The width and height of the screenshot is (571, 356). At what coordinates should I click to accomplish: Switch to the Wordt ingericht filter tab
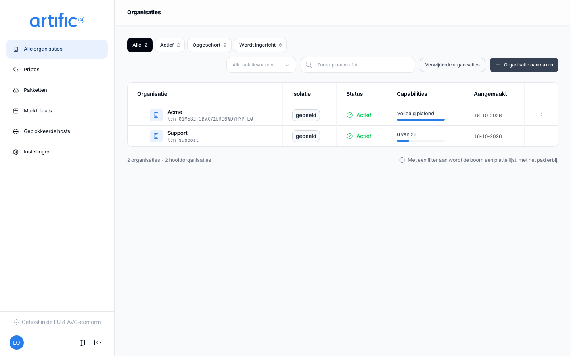pyautogui.click(x=260, y=45)
